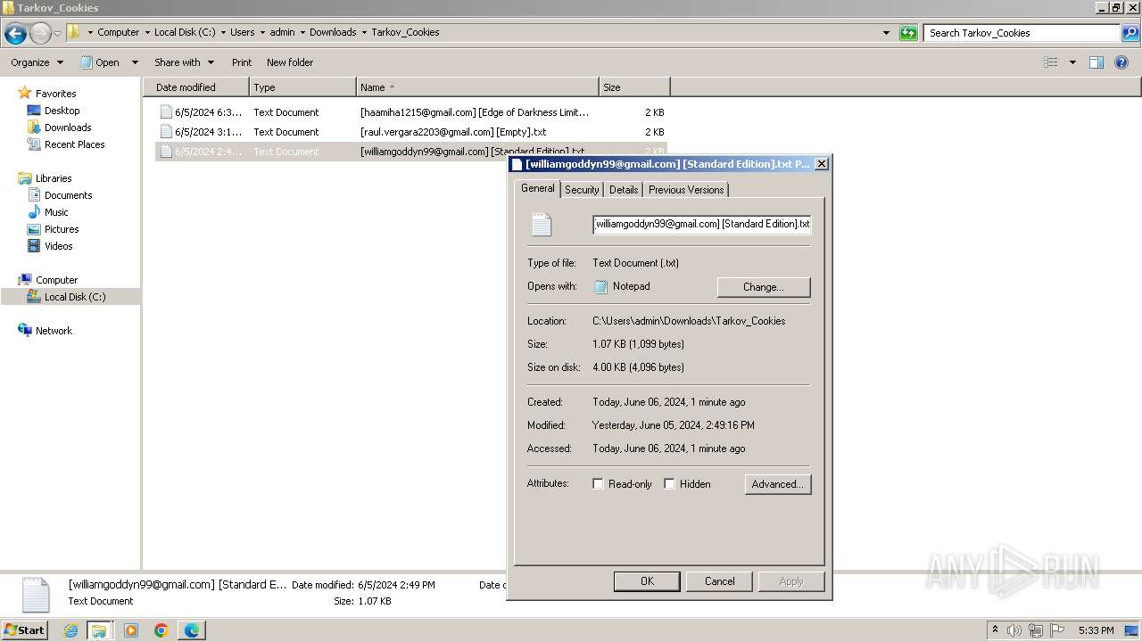This screenshot has width=1142, height=642.
Task: Select the Favorites star icon
Action: [25, 94]
